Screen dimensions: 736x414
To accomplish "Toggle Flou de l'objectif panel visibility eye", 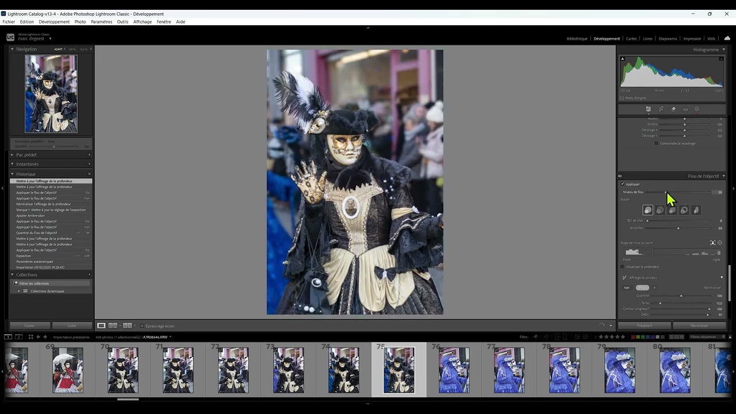I will [x=620, y=176].
